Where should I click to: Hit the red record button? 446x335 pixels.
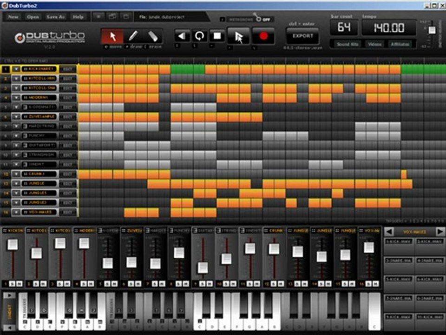click(263, 36)
